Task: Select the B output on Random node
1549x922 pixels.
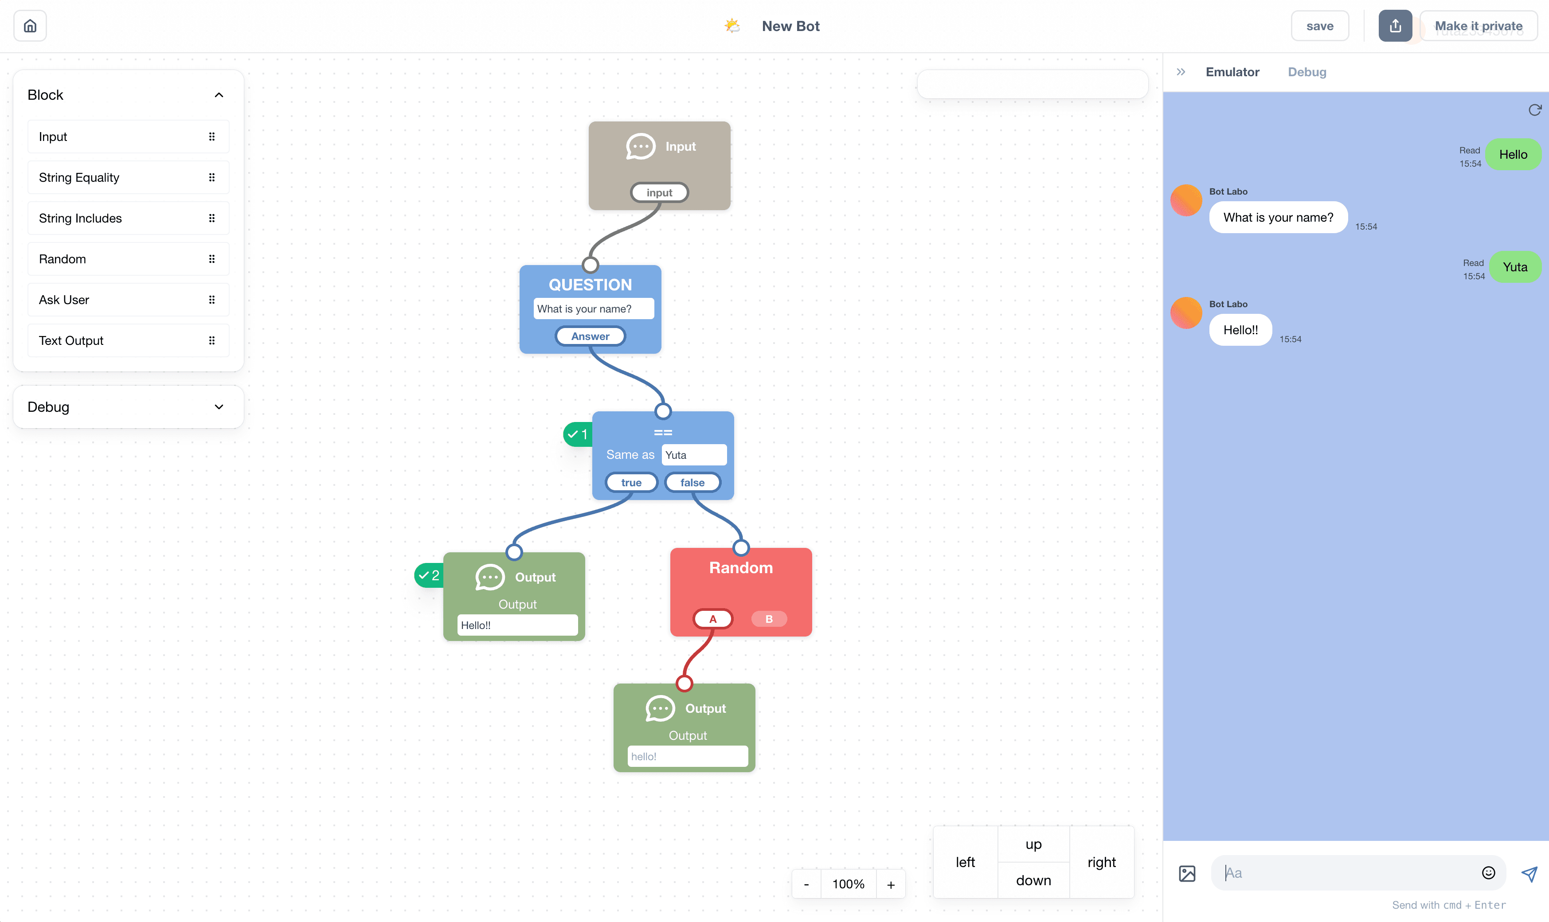Action: 769,619
